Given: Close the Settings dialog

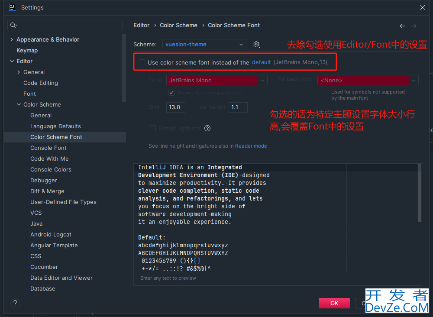Looking at the screenshot, I should (423, 7).
